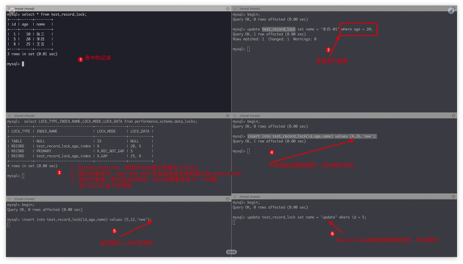Click the 100% zoom indicator badge
The image size is (463, 264).
[231, 252]
